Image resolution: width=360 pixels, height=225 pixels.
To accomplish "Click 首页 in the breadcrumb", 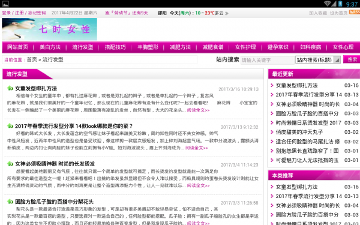I will tap(32, 59).
